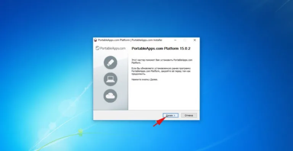The width and height of the screenshot is (293, 151).
Task: Click the PortableApps.com logo in sidebar
Action: point(110,48)
